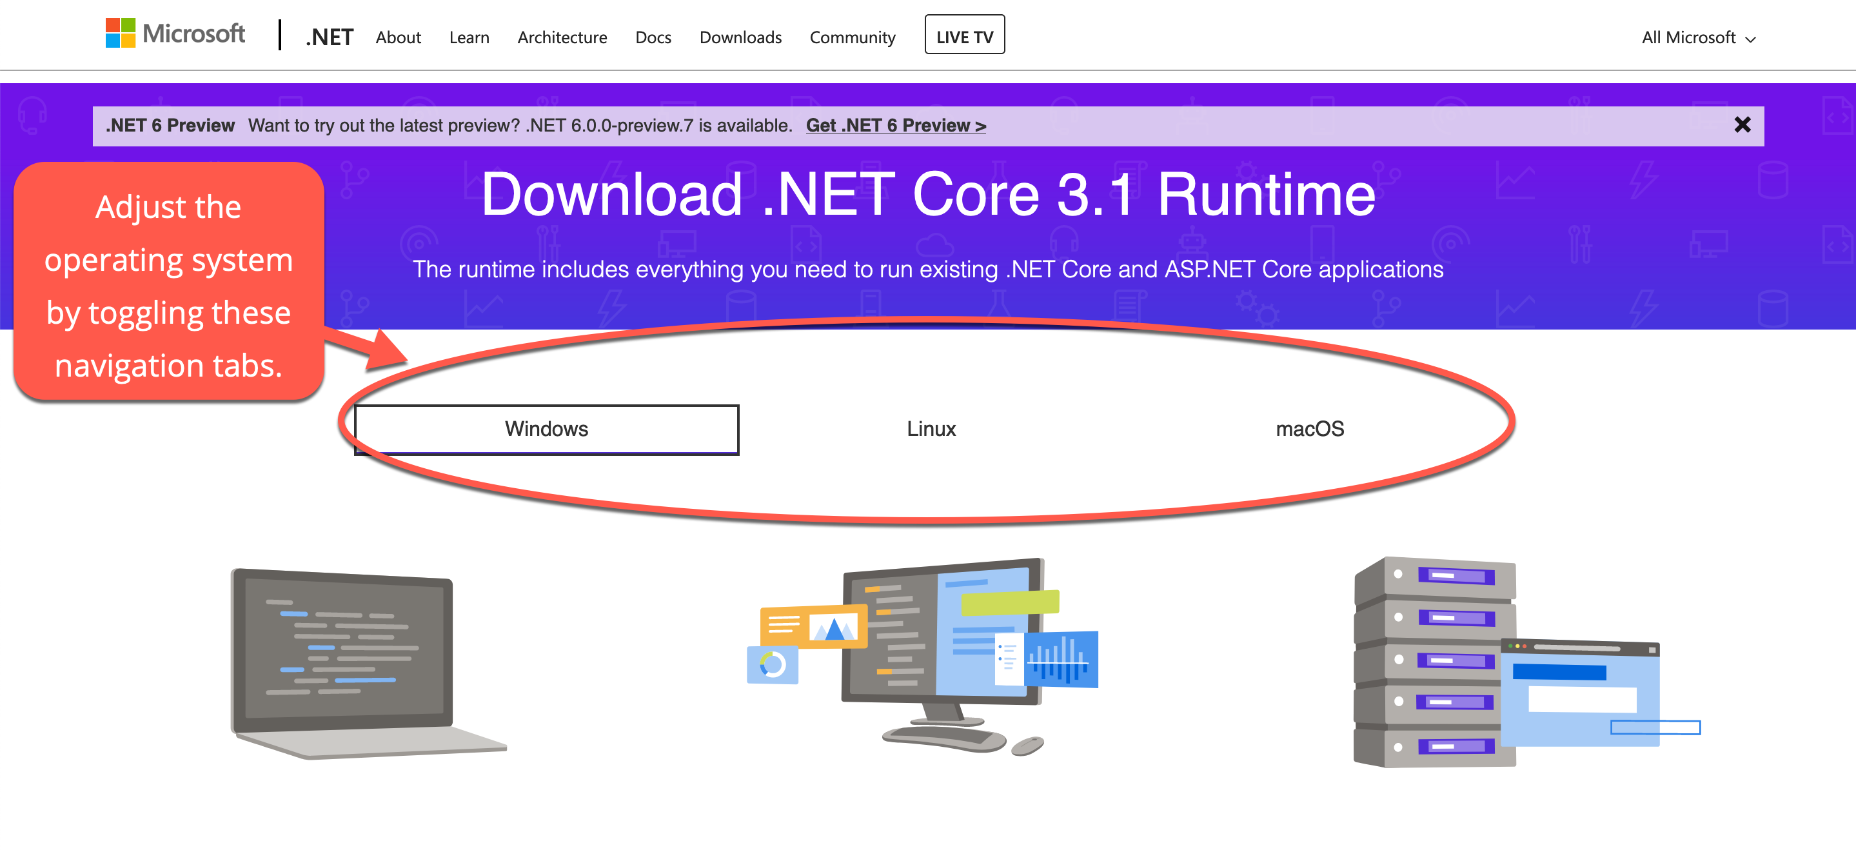
Task: Open the Community navigation link
Action: coord(853,37)
